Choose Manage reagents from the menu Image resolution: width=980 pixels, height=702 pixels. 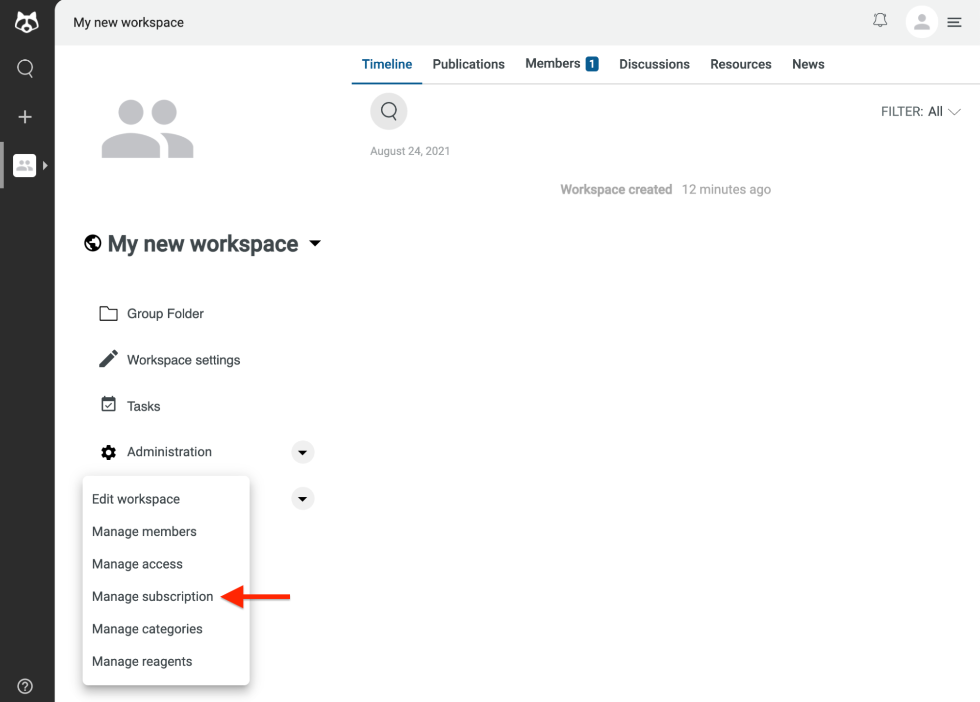[x=142, y=661]
